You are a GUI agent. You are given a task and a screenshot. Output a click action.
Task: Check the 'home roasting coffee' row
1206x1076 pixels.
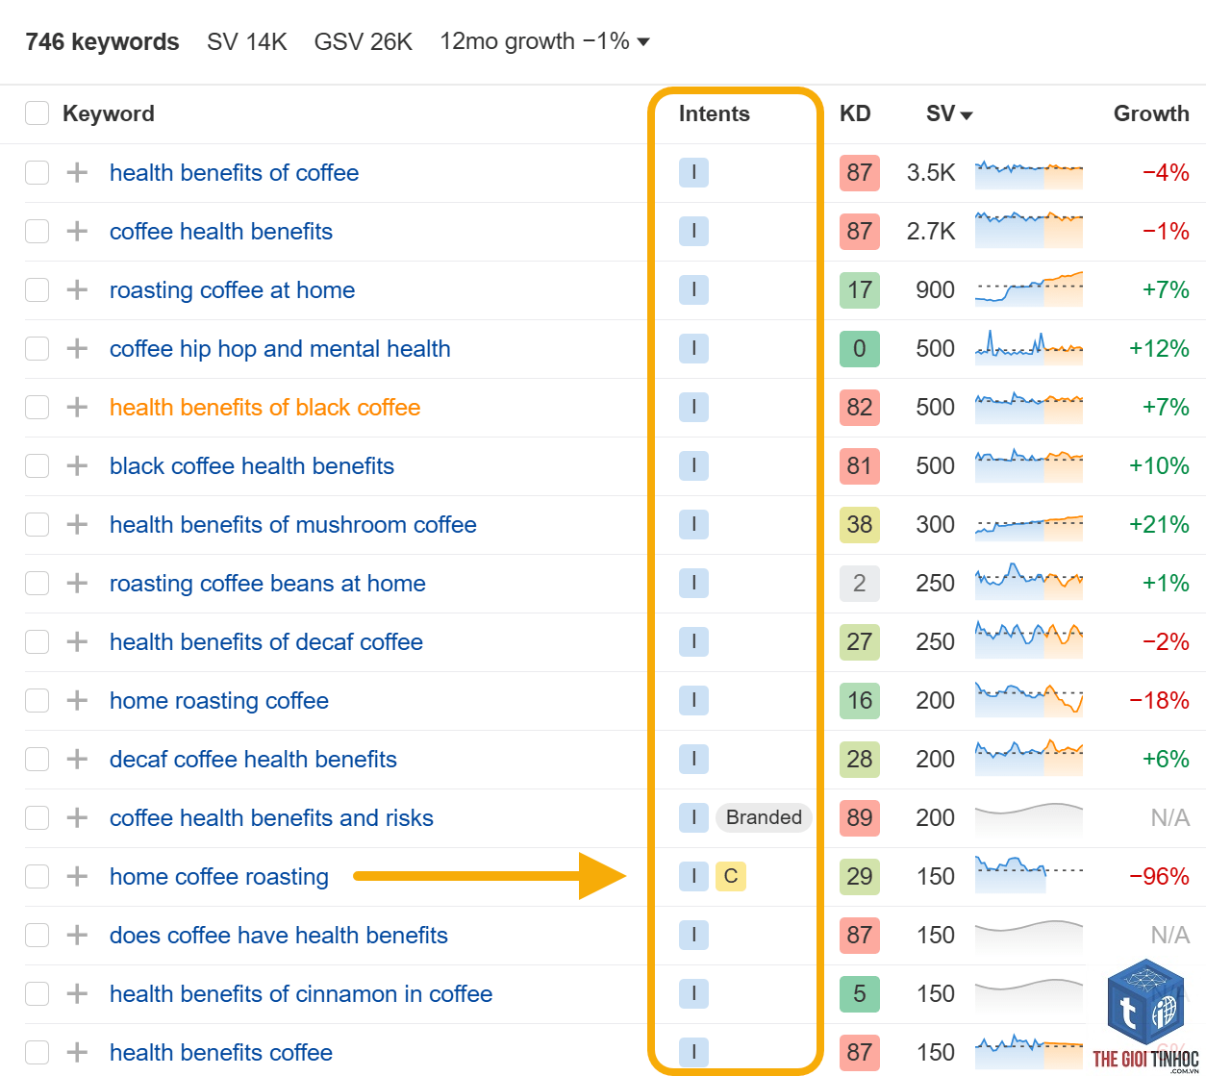pos(37,701)
